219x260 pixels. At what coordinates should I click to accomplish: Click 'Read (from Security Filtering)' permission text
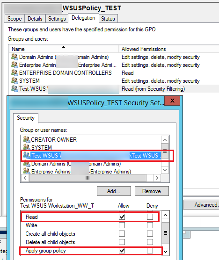[153, 89]
